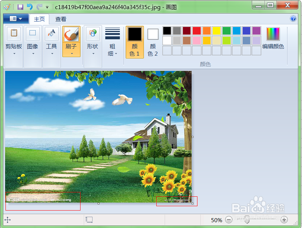Viewport: 302px width, 228px height.
Task: Expand the 图像 dropdown arrow
Action: 33,53
